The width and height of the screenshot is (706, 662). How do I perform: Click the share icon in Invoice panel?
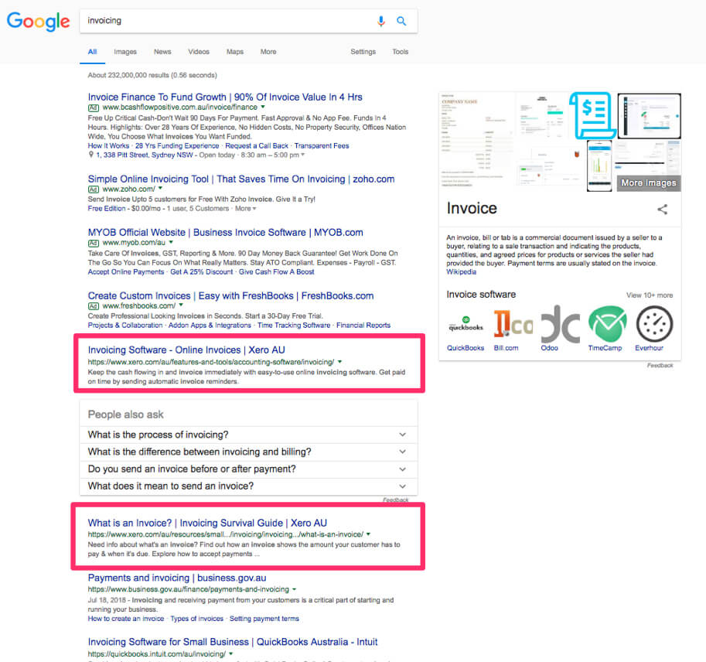pyautogui.click(x=663, y=209)
